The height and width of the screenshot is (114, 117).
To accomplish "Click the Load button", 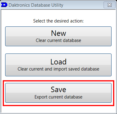I will click(58, 65).
